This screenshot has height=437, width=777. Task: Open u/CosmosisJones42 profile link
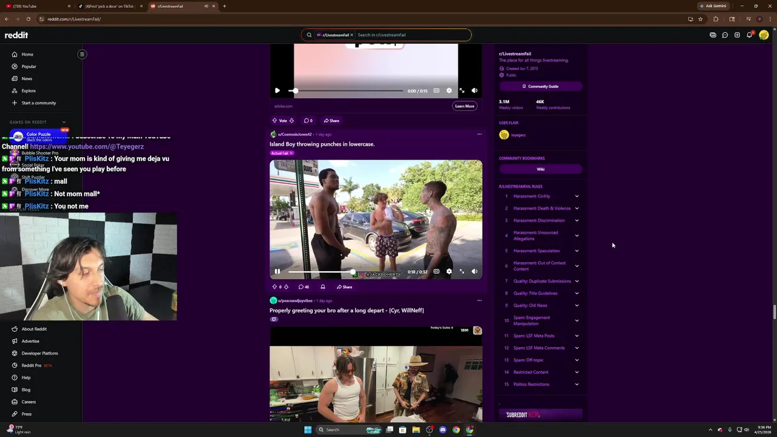point(295,134)
